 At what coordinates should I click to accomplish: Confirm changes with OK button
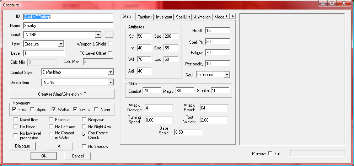coord(44,156)
